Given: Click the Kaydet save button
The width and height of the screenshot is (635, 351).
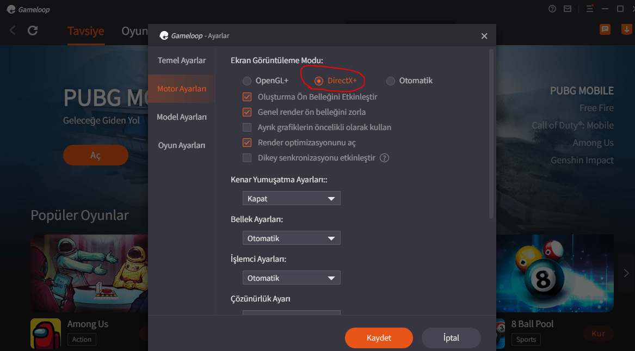Looking at the screenshot, I should tap(379, 337).
